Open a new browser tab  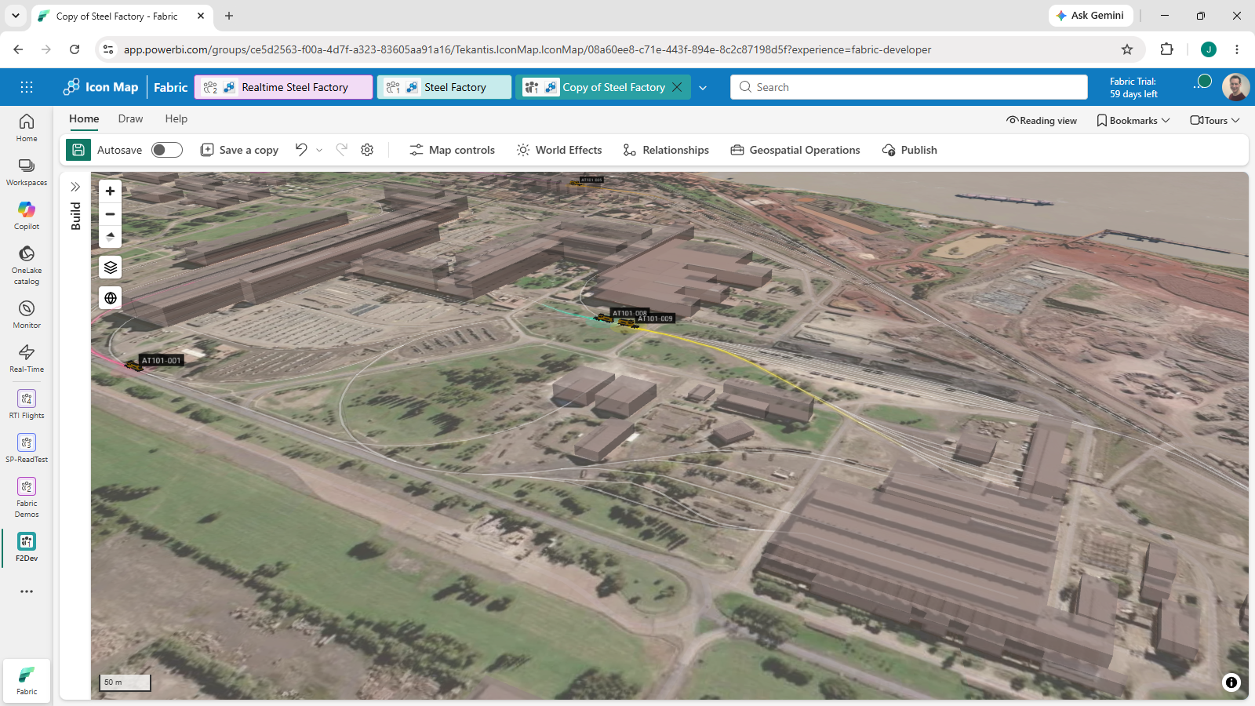(x=229, y=16)
